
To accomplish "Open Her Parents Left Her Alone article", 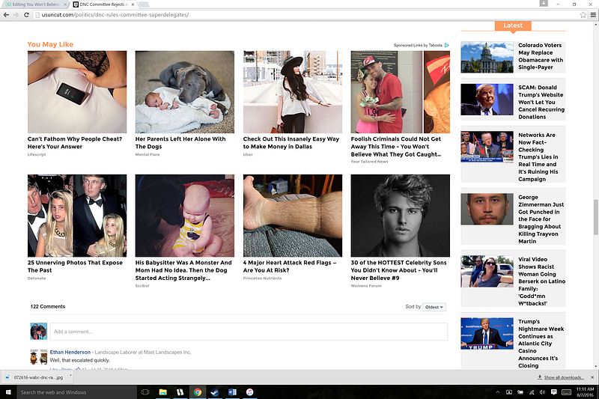I will (180, 143).
